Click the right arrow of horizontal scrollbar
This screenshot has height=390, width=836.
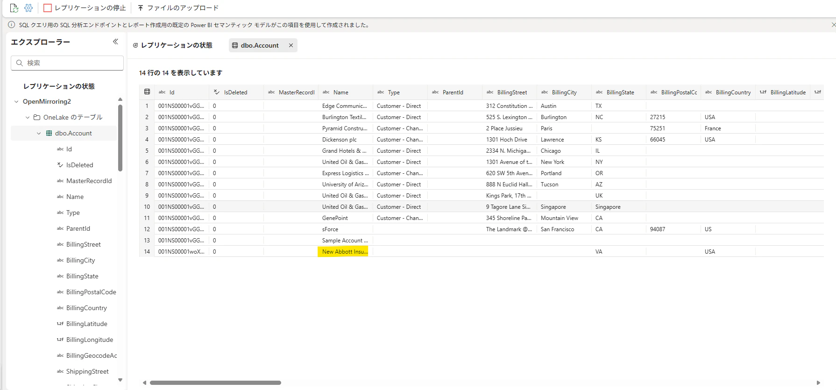pos(818,383)
